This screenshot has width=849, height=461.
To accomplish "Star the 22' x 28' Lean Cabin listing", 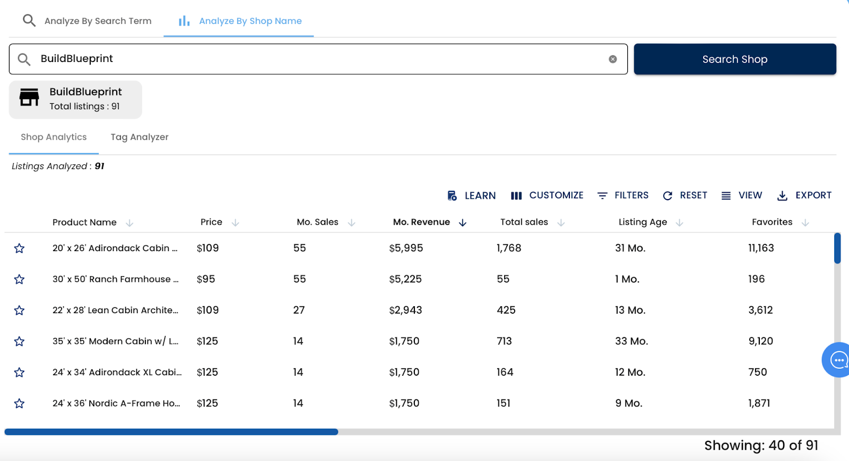I will (19, 310).
